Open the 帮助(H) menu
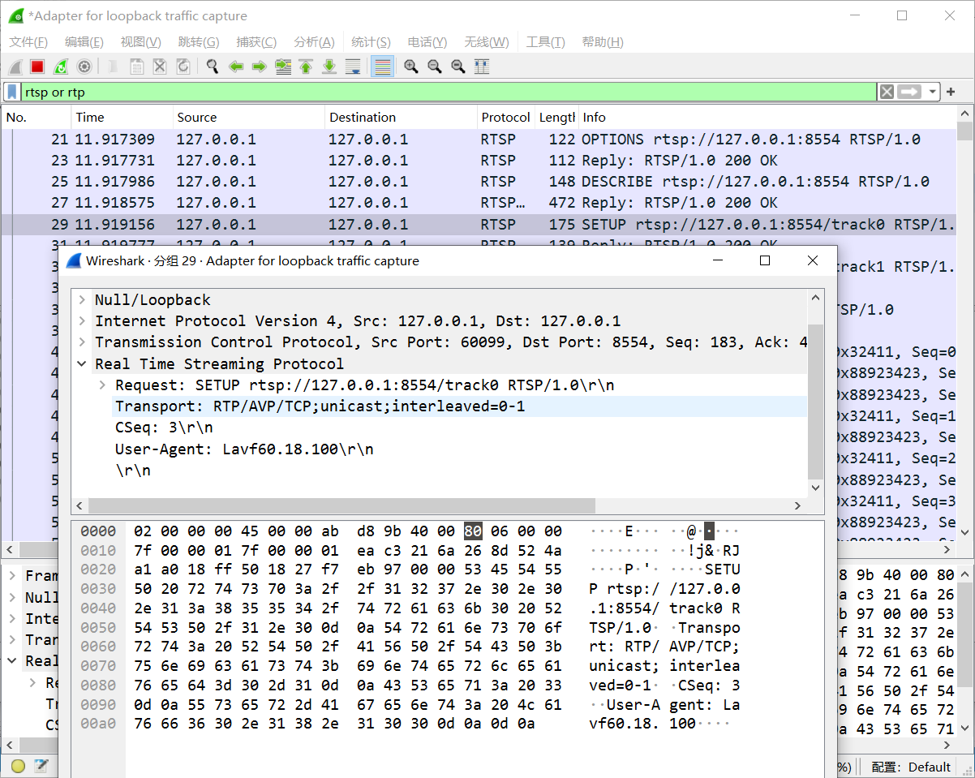The width and height of the screenshot is (975, 778). (x=603, y=42)
